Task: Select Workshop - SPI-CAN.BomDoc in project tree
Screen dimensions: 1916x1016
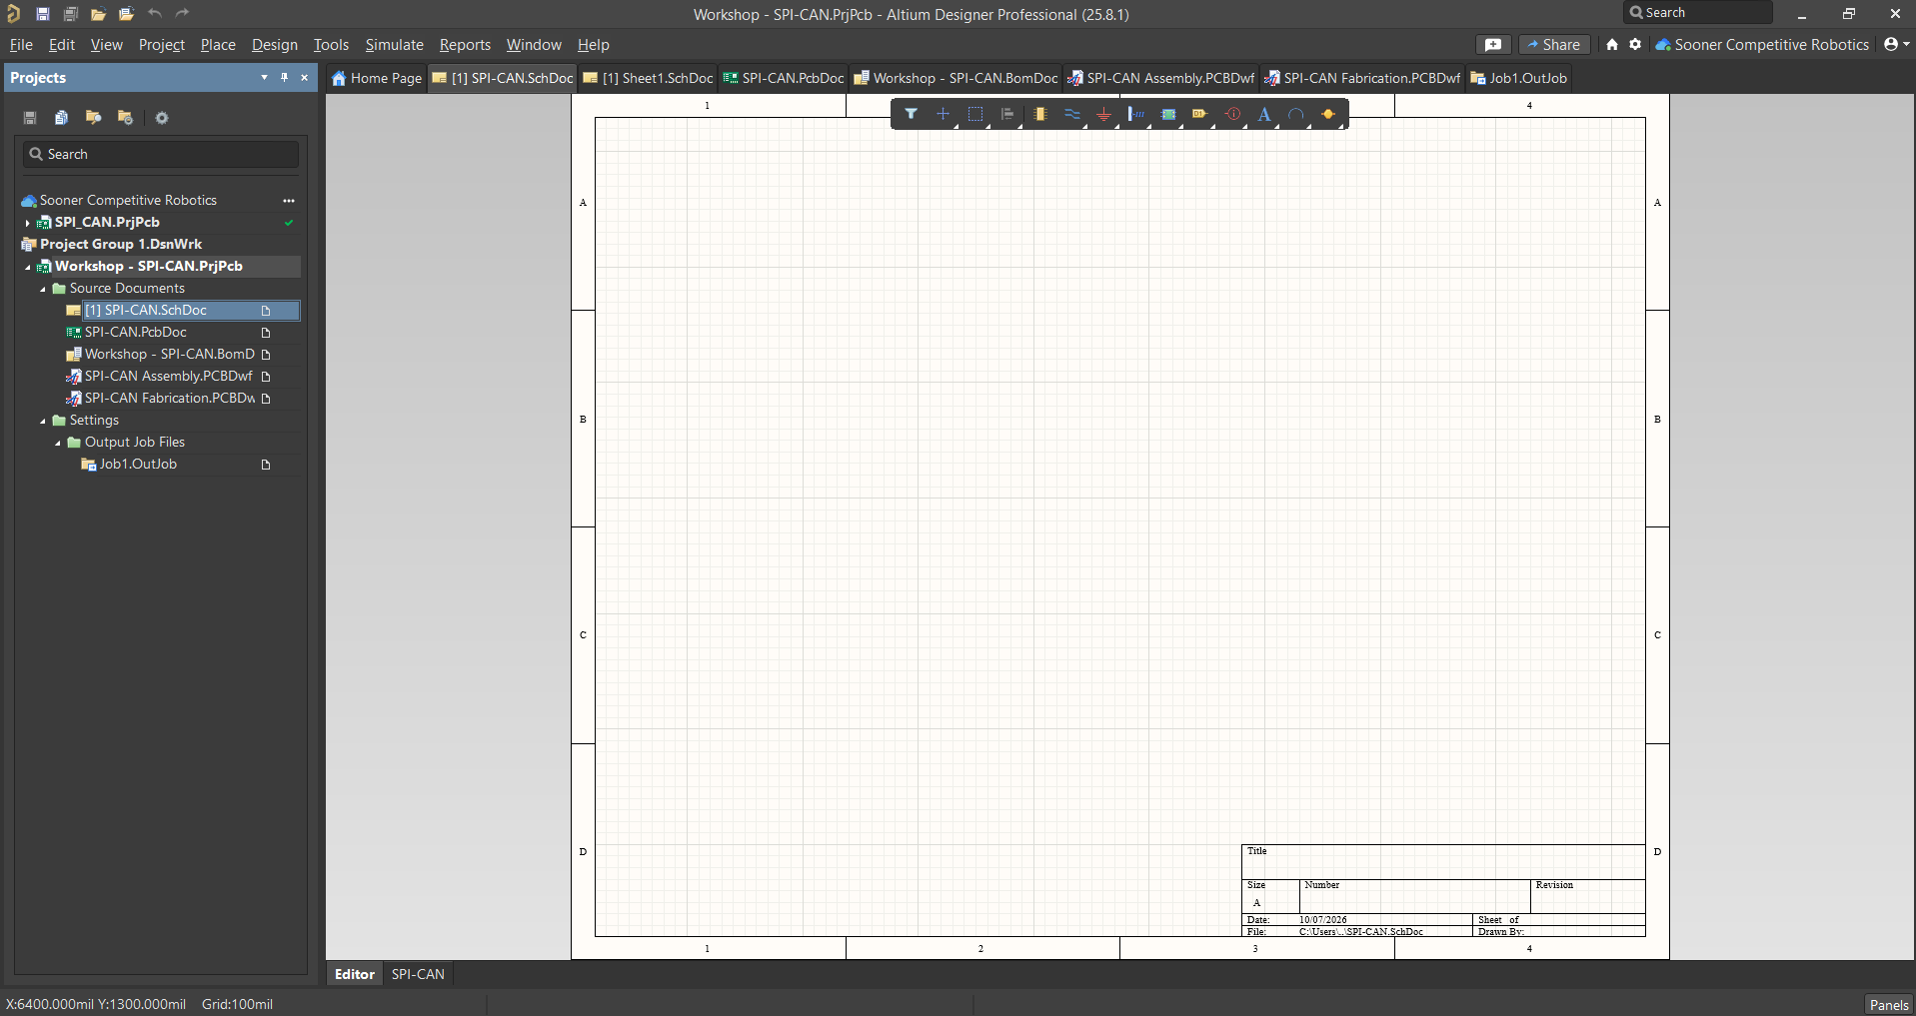Action: [x=170, y=355]
